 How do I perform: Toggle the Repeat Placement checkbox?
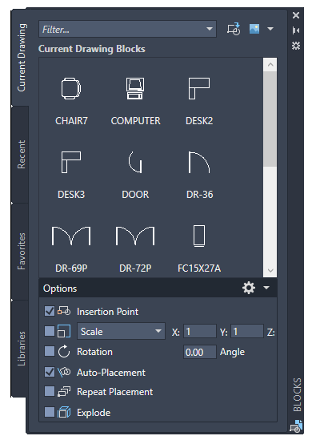tap(50, 392)
